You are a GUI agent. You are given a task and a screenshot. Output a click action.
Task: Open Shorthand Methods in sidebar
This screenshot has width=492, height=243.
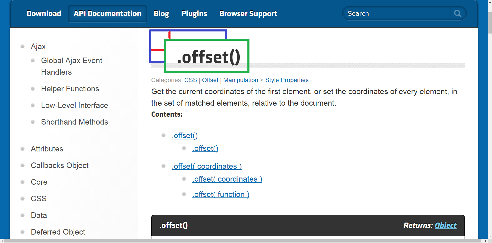[75, 122]
